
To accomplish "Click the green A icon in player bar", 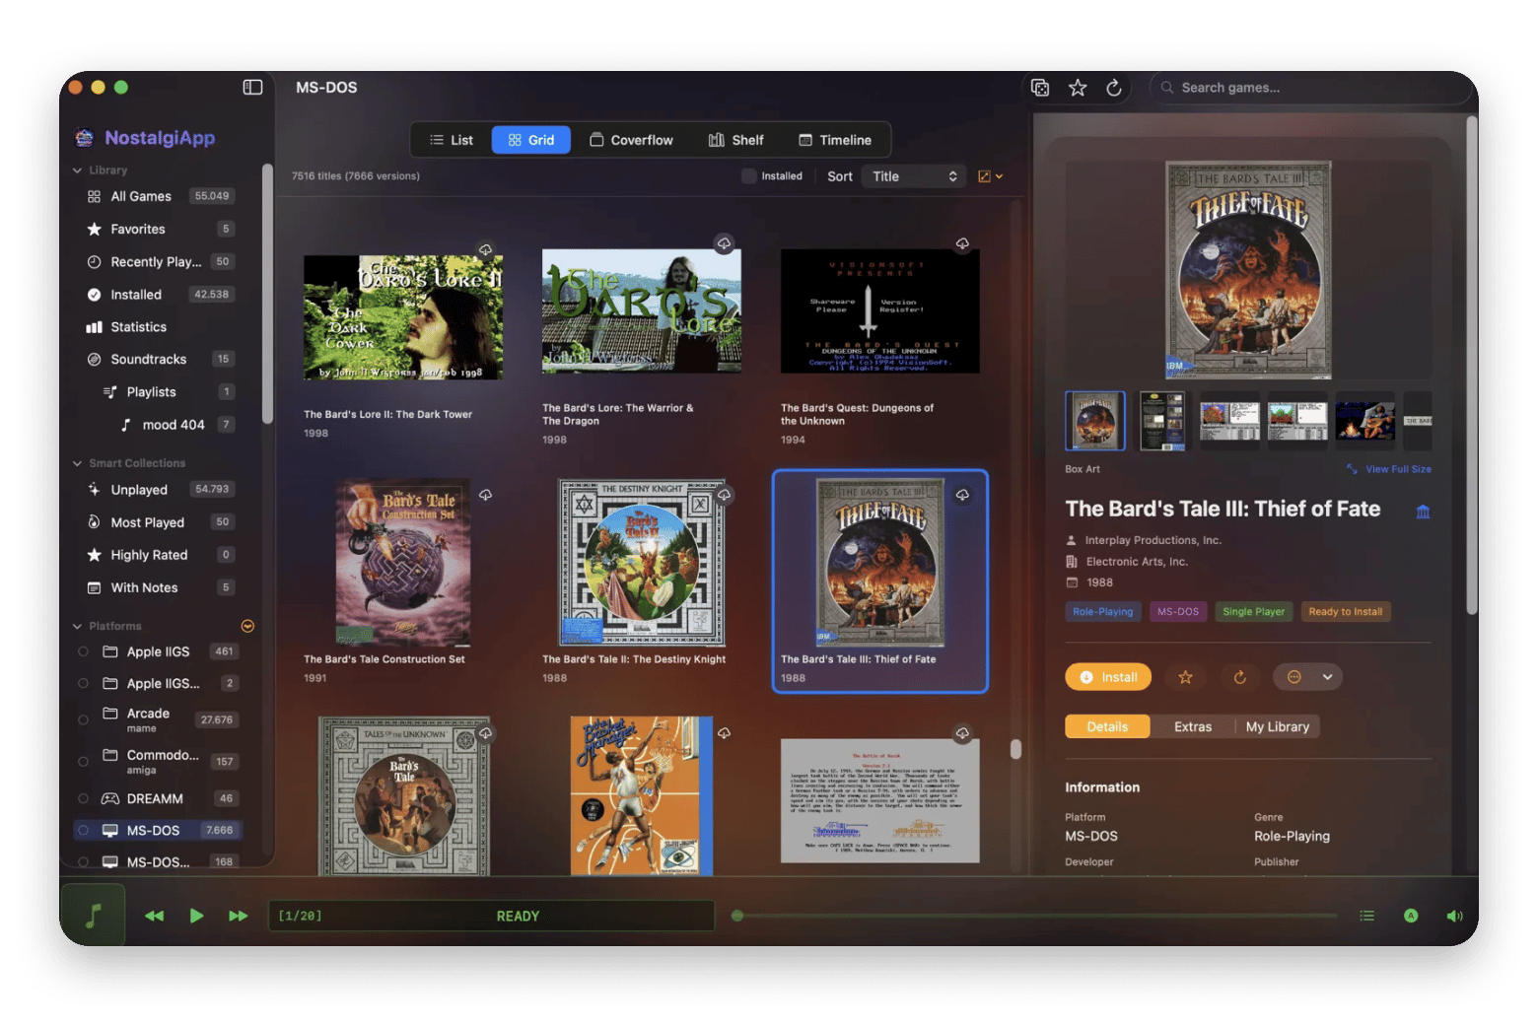I will (x=1411, y=916).
